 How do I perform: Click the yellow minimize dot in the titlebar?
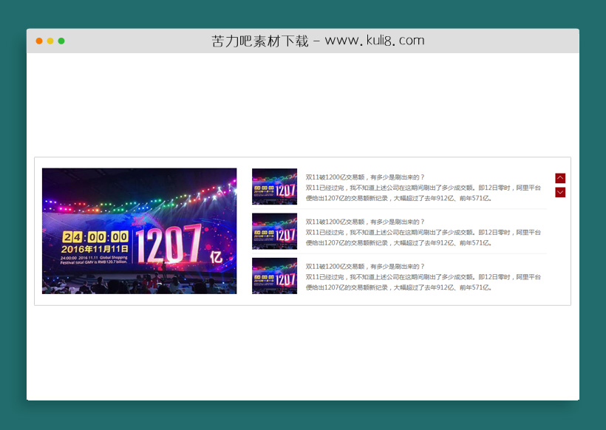coord(49,41)
